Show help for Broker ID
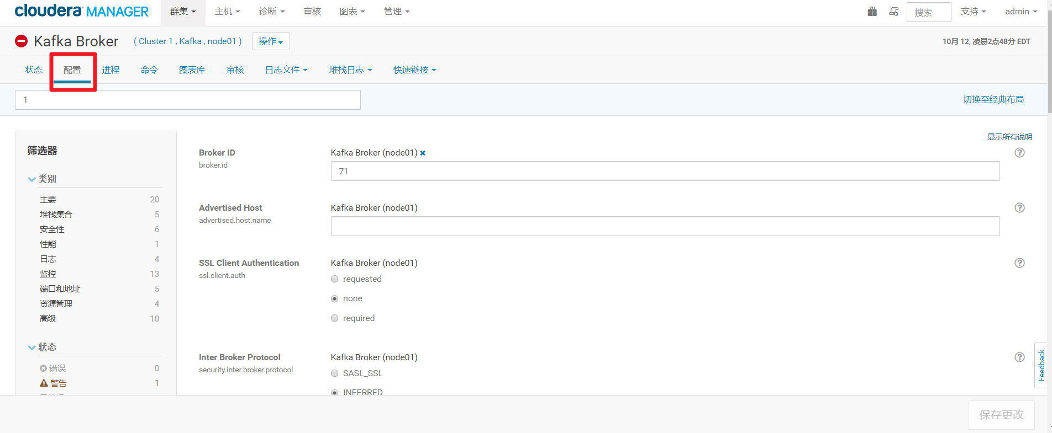1052x433 pixels. [x=1020, y=153]
